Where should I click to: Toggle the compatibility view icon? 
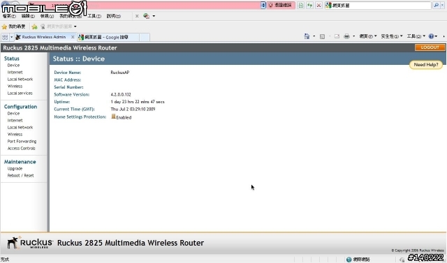pyautogui.click(x=300, y=5)
